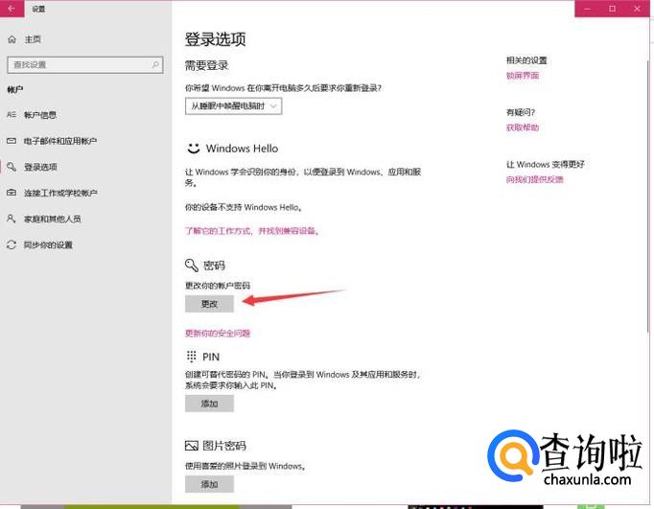Viewport: 654px width, 509px height.
Task: Click 相关的设置 heading text
Action: 526,60
